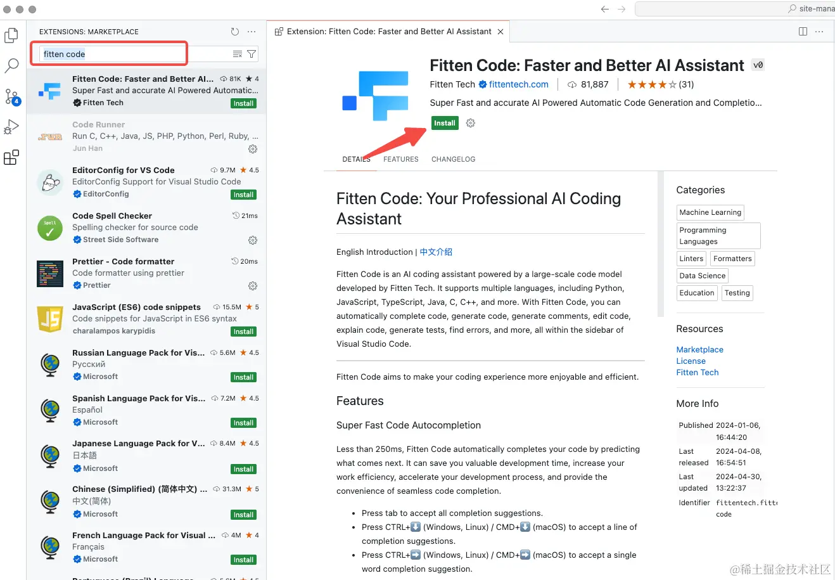Split the editor to the right
Screen dimensions: 835x580
click(803, 32)
